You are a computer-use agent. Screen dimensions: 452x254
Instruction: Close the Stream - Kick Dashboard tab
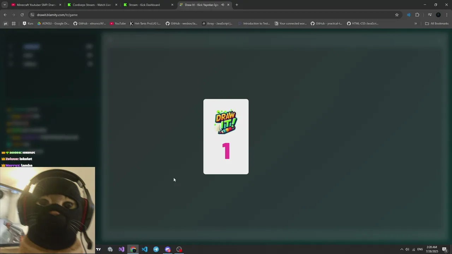[172, 5]
